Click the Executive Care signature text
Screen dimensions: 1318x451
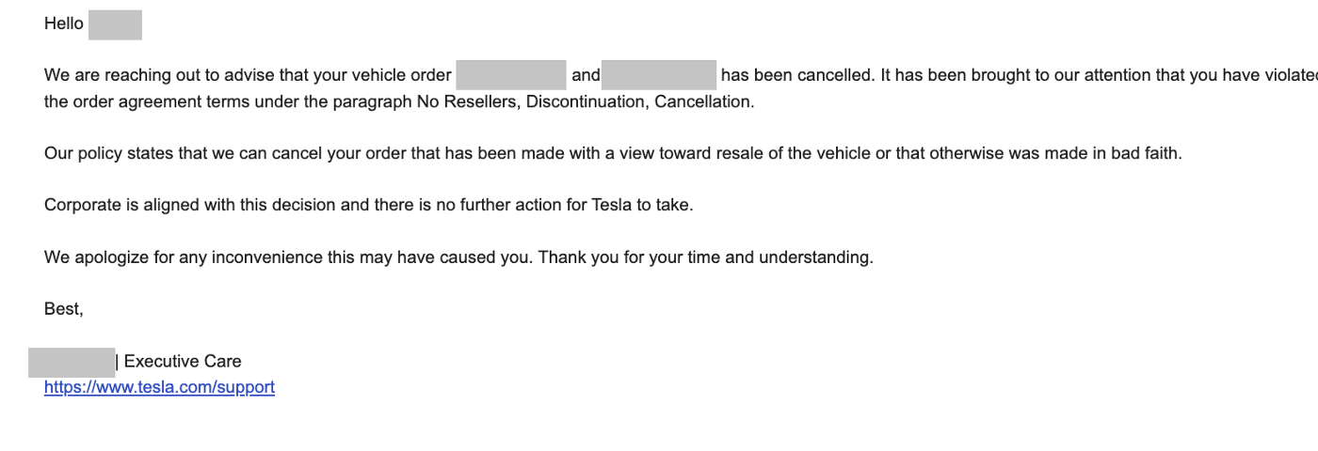tap(183, 362)
